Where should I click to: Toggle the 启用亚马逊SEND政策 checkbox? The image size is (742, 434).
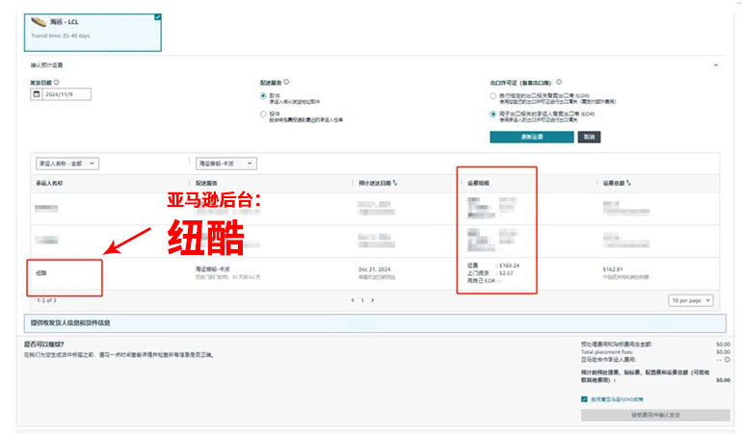(x=584, y=398)
